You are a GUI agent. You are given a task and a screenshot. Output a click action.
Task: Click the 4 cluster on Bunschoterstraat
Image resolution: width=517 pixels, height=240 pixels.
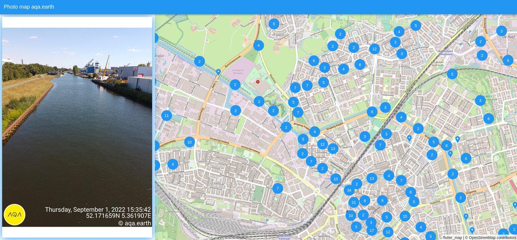(258, 45)
